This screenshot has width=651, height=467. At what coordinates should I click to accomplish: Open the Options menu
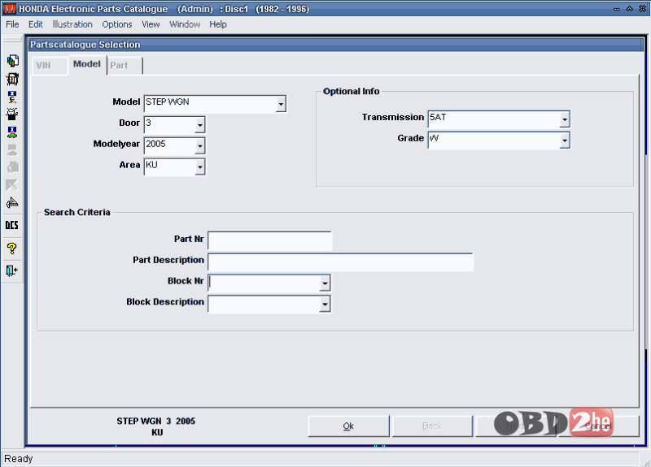[x=117, y=24]
